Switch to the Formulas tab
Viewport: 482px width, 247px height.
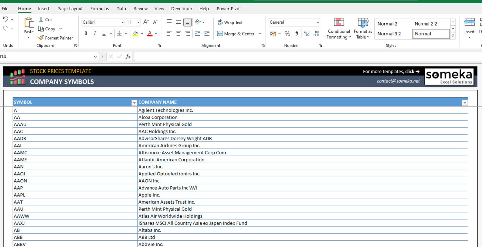(x=100, y=8)
